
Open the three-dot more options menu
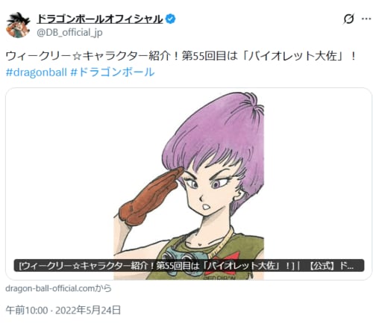click(x=366, y=19)
